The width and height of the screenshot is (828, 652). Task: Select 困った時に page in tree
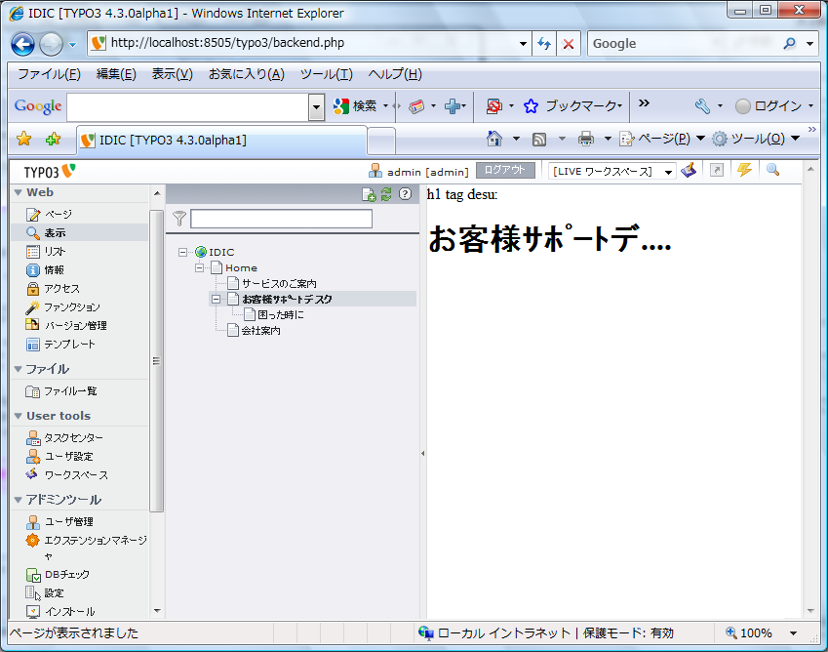pyautogui.click(x=281, y=315)
